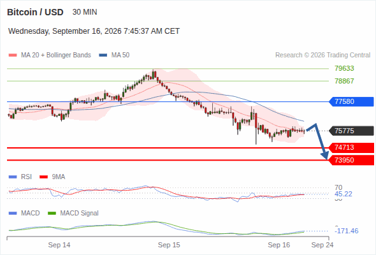The image size is (376, 255).
Task: Click the RSI legend swatch
Action: 13,177
